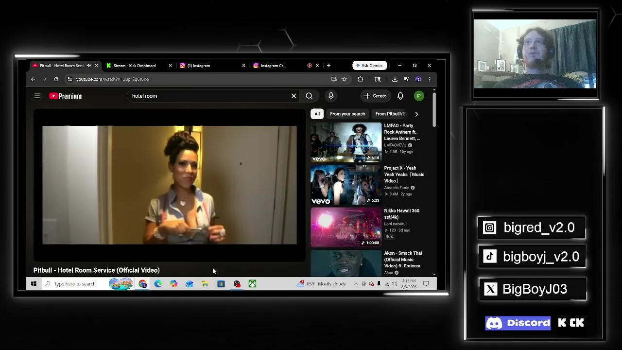This screenshot has width=622, height=350.
Task: View site information icon in address bar
Action: [x=70, y=79]
